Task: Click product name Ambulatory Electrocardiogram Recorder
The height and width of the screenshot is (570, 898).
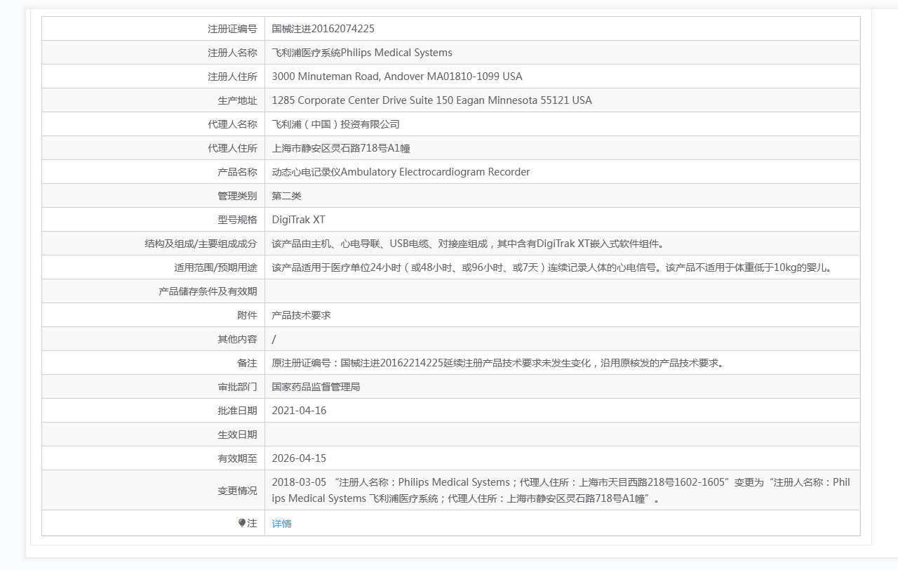Action: click(401, 172)
